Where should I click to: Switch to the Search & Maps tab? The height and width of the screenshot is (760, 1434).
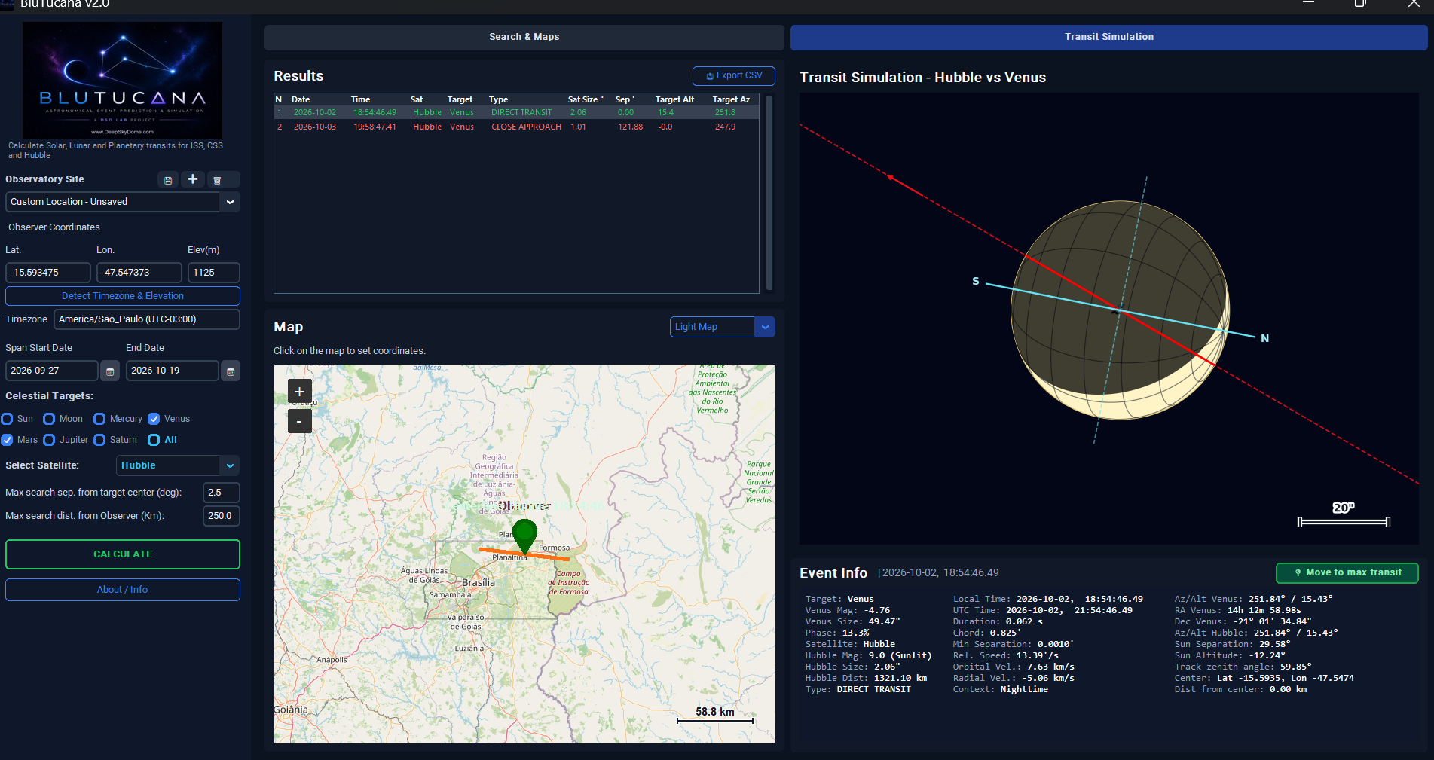(x=524, y=37)
